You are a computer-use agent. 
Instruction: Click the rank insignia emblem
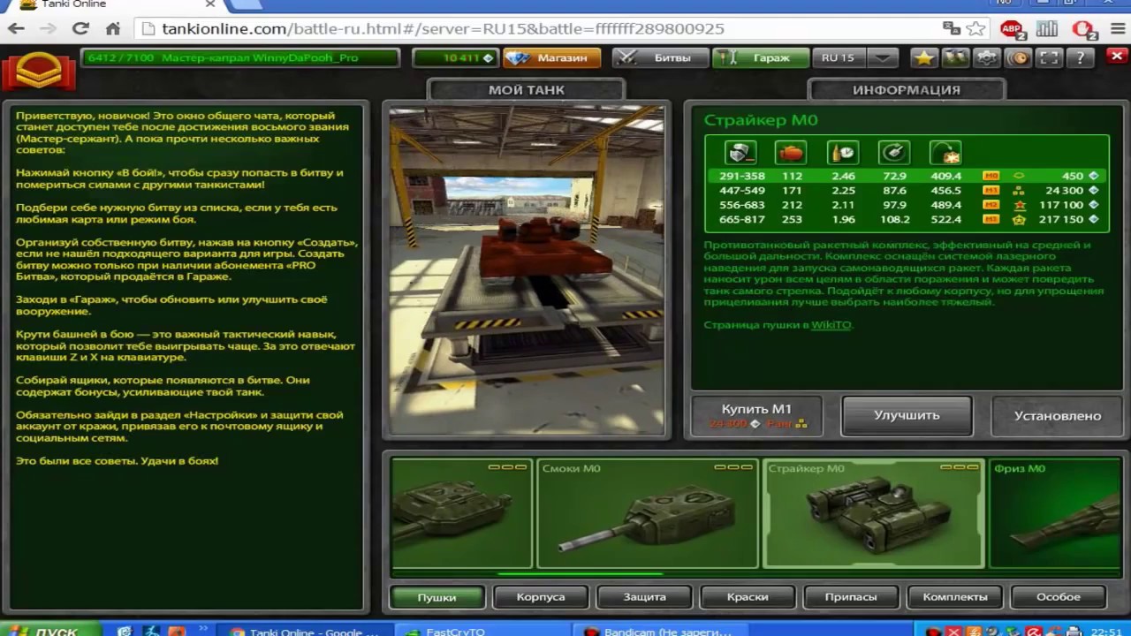38,71
